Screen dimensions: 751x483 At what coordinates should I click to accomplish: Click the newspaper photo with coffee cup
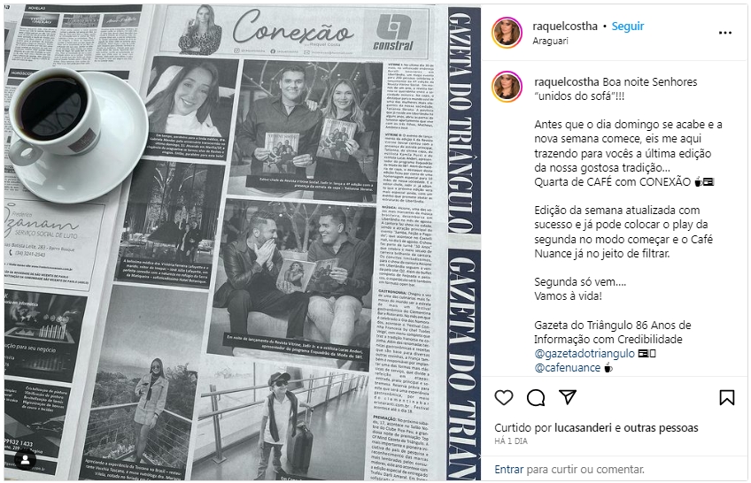click(243, 242)
